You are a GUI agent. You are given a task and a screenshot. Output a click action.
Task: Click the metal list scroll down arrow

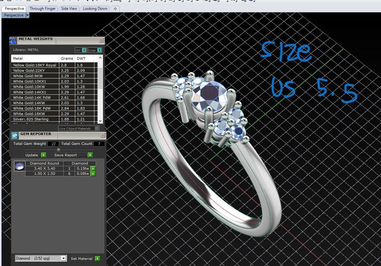(100, 121)
